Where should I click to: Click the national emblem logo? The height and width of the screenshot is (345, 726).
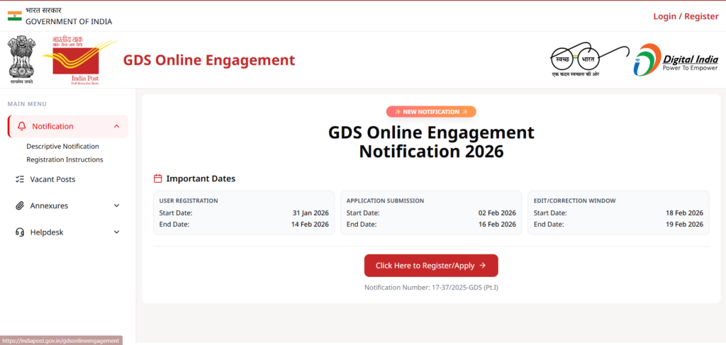point(22,60)
